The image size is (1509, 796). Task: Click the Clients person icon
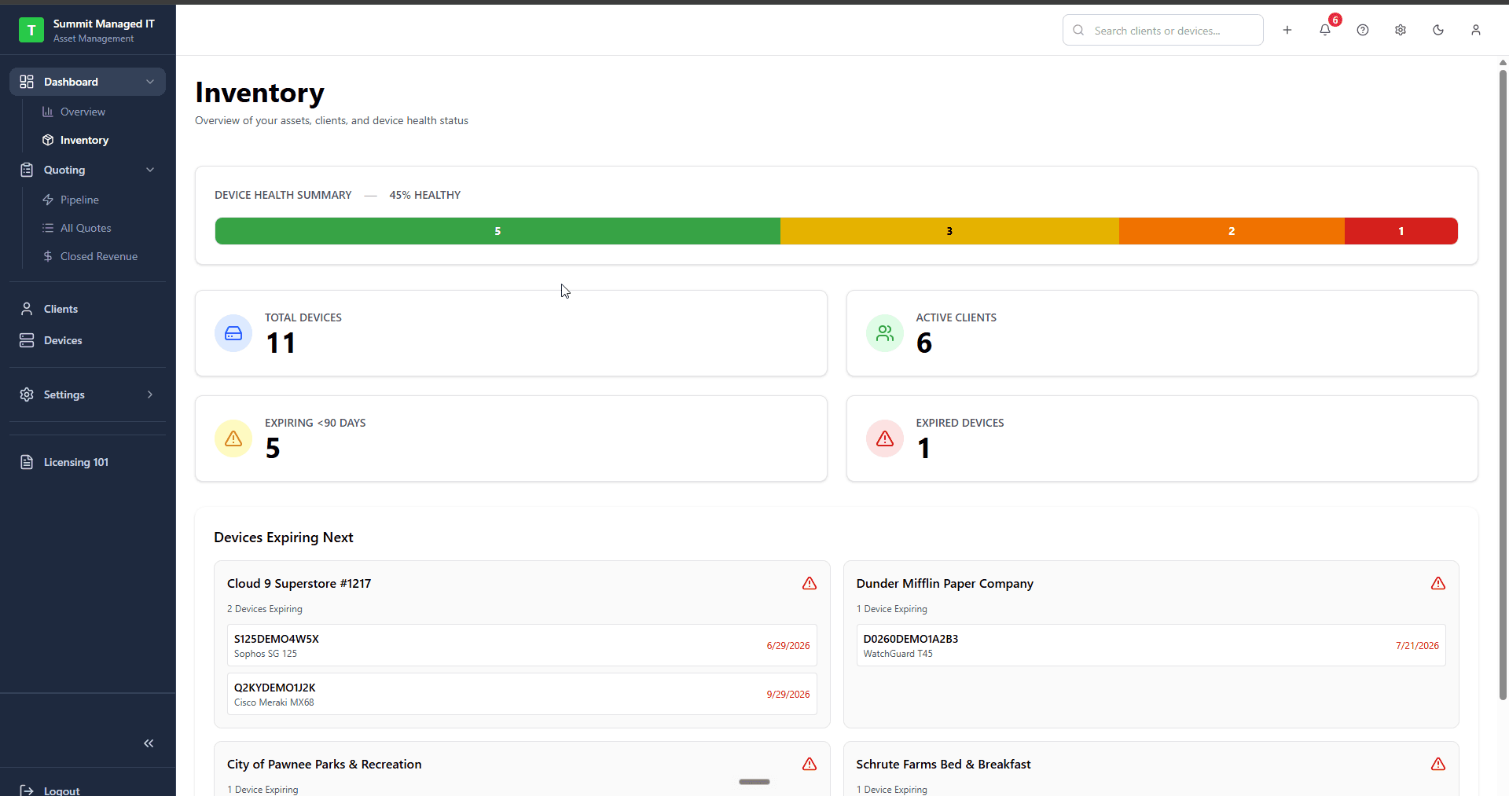tap(27, 309)
